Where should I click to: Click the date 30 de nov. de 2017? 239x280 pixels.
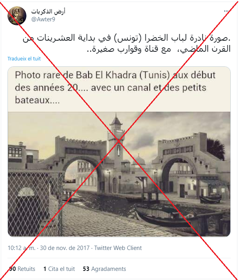(x=65, y=248)
